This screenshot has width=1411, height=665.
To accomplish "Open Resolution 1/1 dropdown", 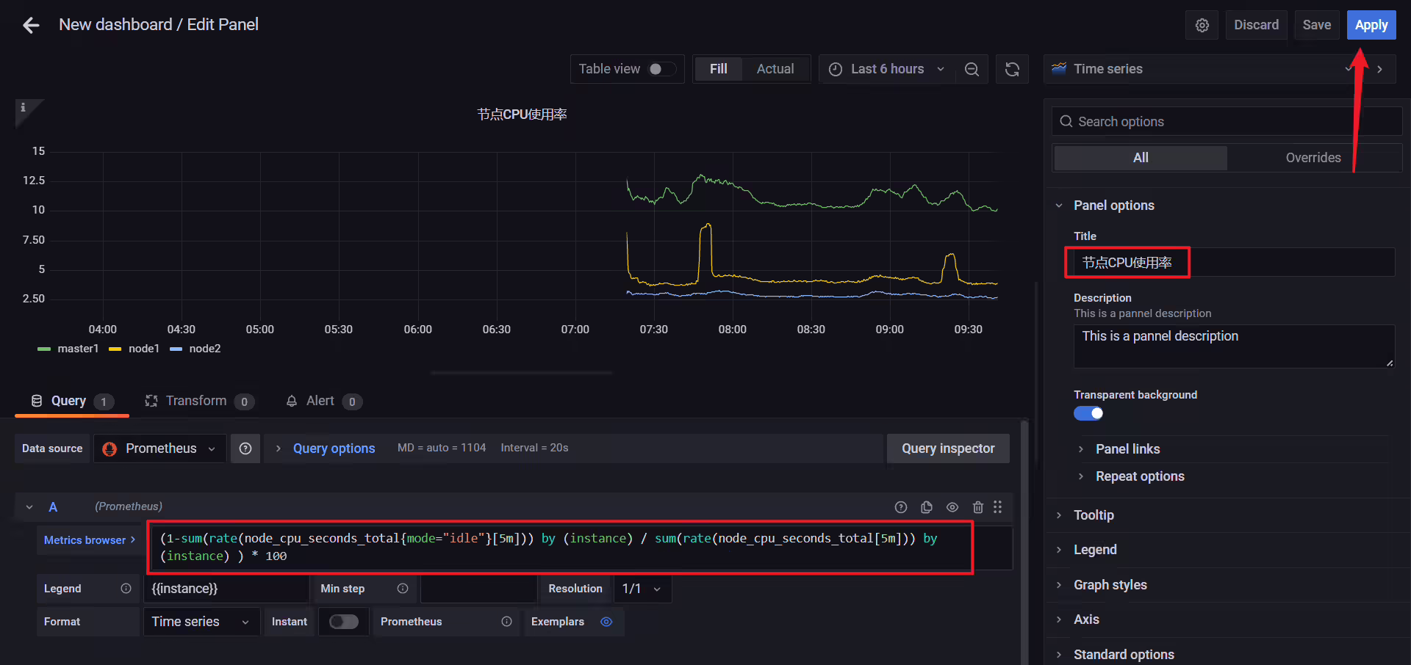I will (x=642, y=589).
